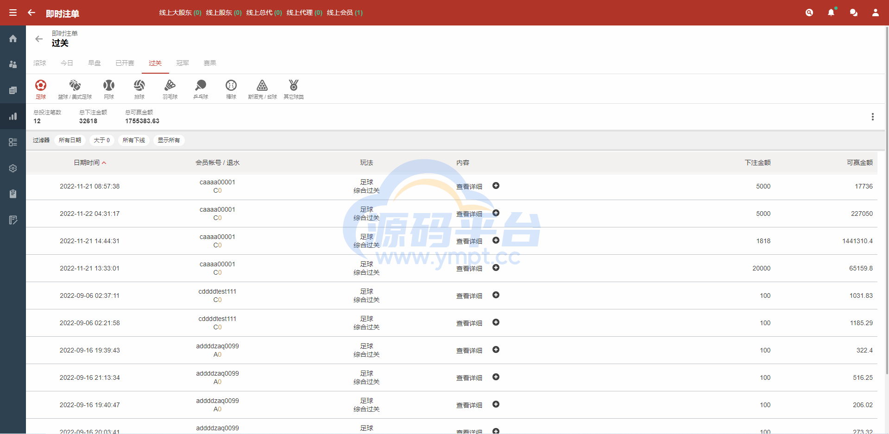This screenshot has width=889, height=434.
Task: Select the 篮球 / 美式足球 sport icon
Action: (75, 89)
